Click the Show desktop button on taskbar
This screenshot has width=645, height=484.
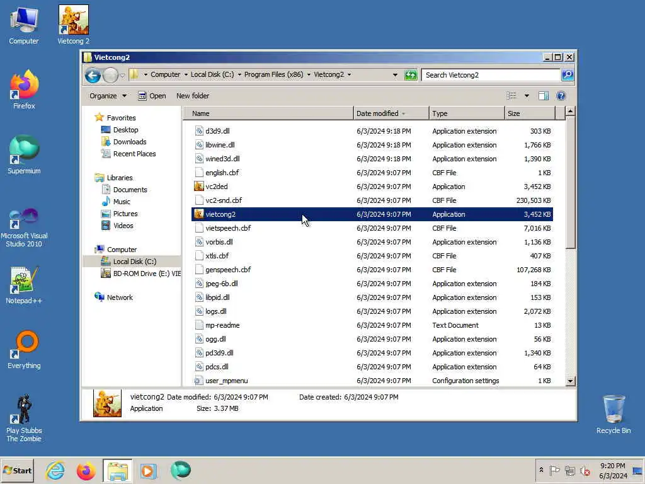point(637,471)
